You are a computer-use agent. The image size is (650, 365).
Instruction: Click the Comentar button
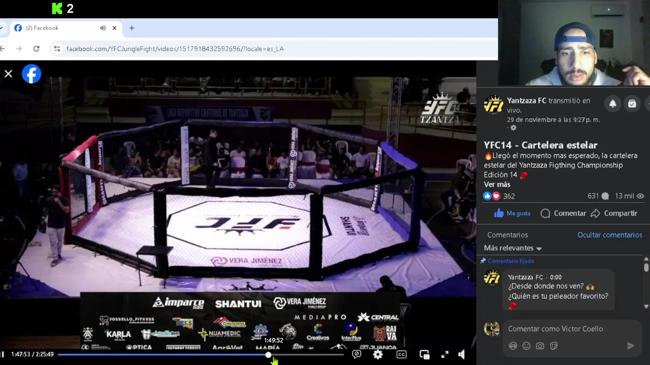tap(564, 213)
